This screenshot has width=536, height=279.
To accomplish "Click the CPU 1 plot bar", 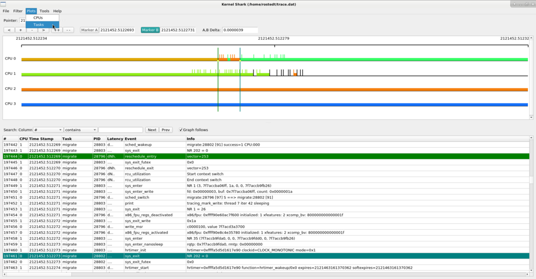I will (x=274, y=74).
